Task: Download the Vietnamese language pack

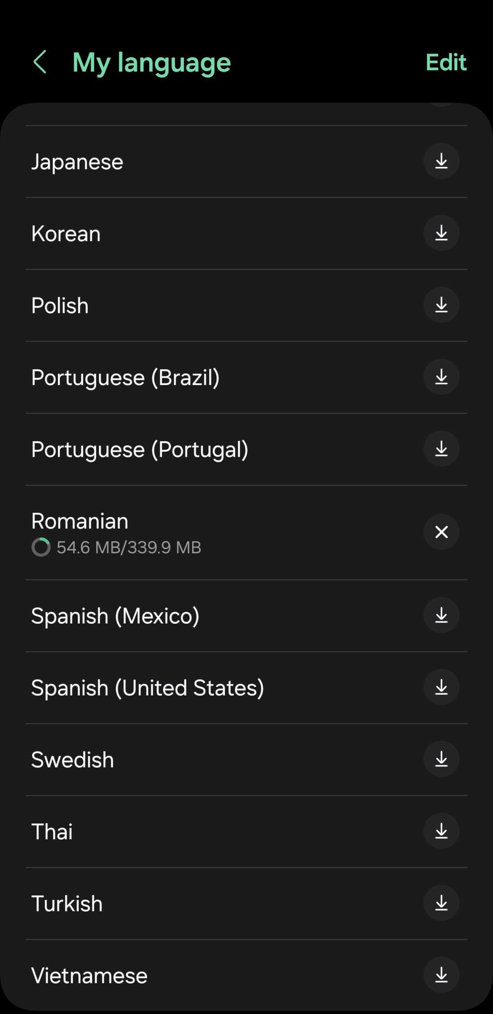Action: pos(441,975)
